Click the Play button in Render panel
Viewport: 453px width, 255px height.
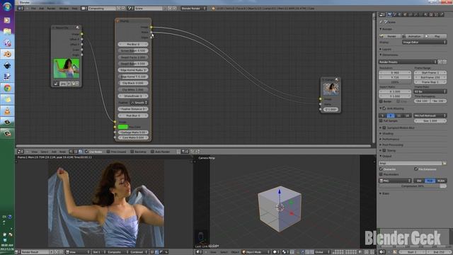(436, 36)
